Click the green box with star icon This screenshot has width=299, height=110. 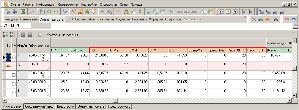pos(87,12)
